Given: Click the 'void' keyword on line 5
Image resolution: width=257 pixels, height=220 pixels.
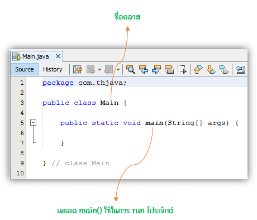Looking at the screenshot, I should click(x=132, y=123).
